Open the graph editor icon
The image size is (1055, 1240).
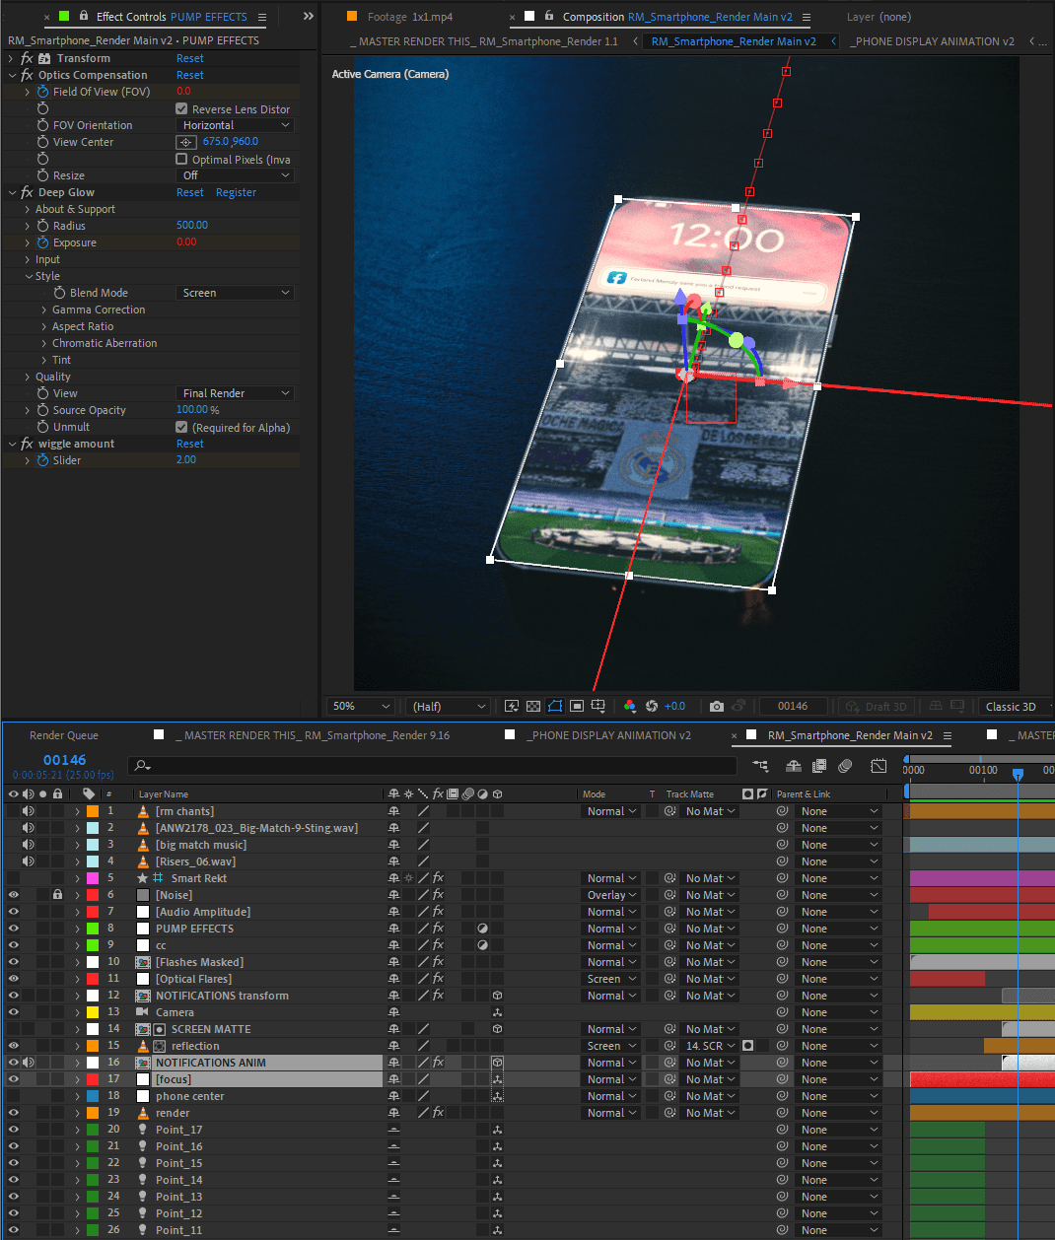[x=879, y=766]
